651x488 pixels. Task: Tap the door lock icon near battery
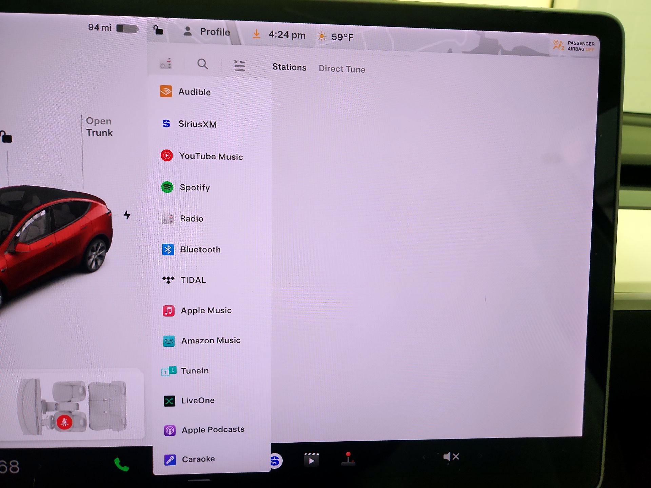point(157,30)
